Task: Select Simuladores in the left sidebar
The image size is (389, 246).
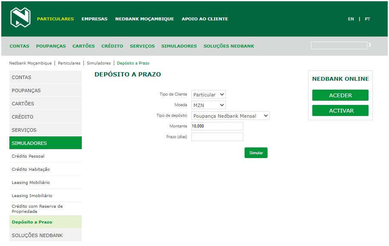Action: (x=46, y=143)
